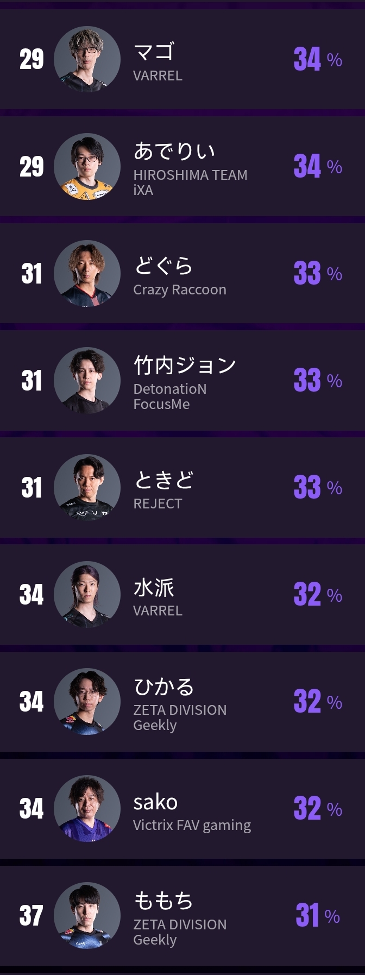This screenshot has height=975, width=365.
Task: Open あでりい's profile picture
Action: point(87,166)
